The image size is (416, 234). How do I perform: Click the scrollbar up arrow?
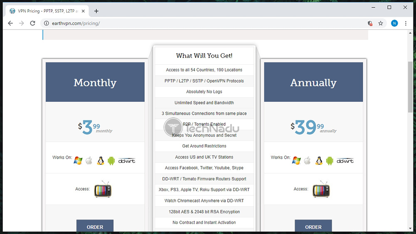(x=411, y=32)
